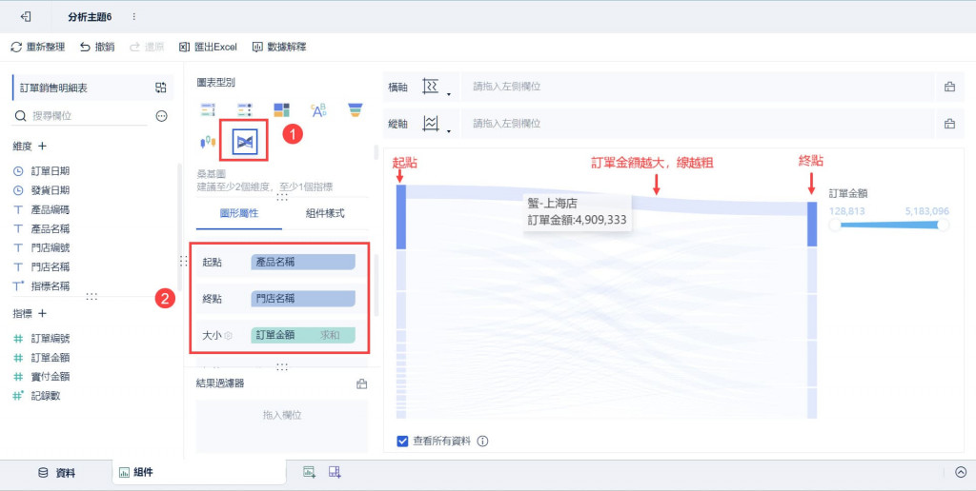
Task: Click the right handle of 訂單金額 range slider
Action: (943, 225)
